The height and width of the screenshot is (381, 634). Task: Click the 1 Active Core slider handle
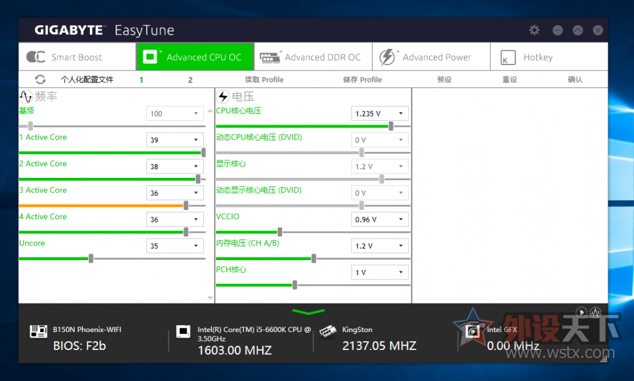203,152
